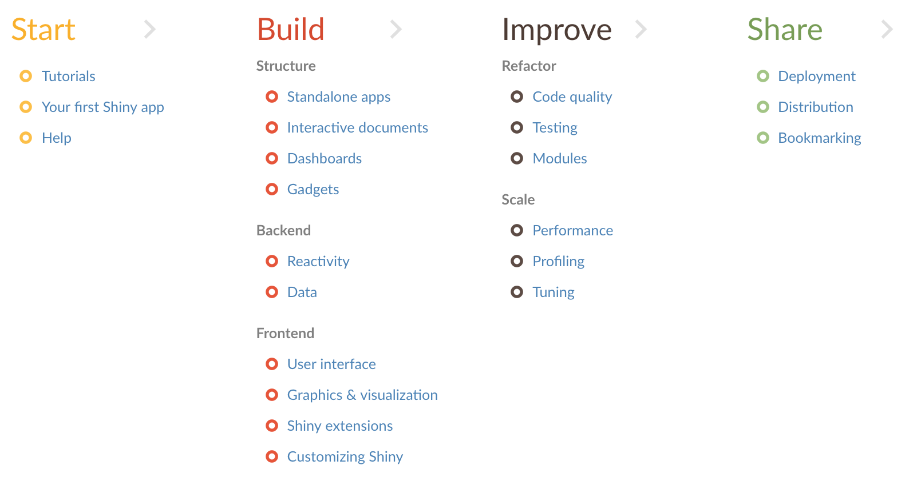Viewport: 917px width, 481px height.
Task: Click the dark bullet next to Testing
Action: (517, 127)
